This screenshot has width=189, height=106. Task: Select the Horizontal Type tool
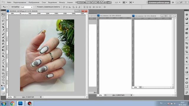click(3, 63)
